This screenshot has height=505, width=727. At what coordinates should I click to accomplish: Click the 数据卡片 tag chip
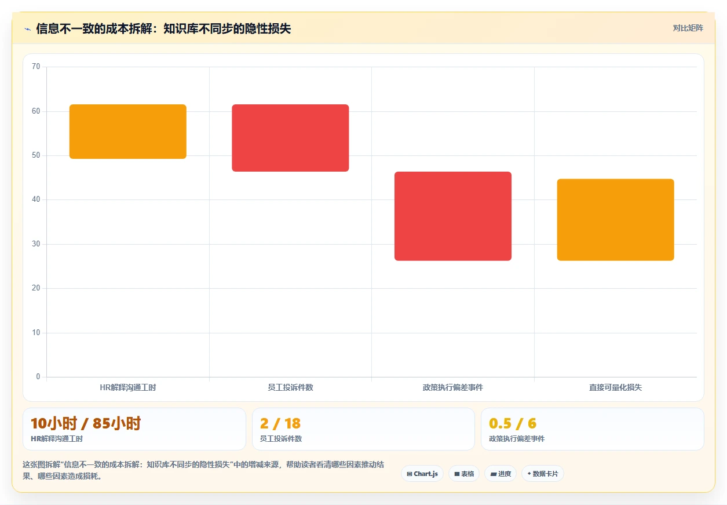click(543, 474)
